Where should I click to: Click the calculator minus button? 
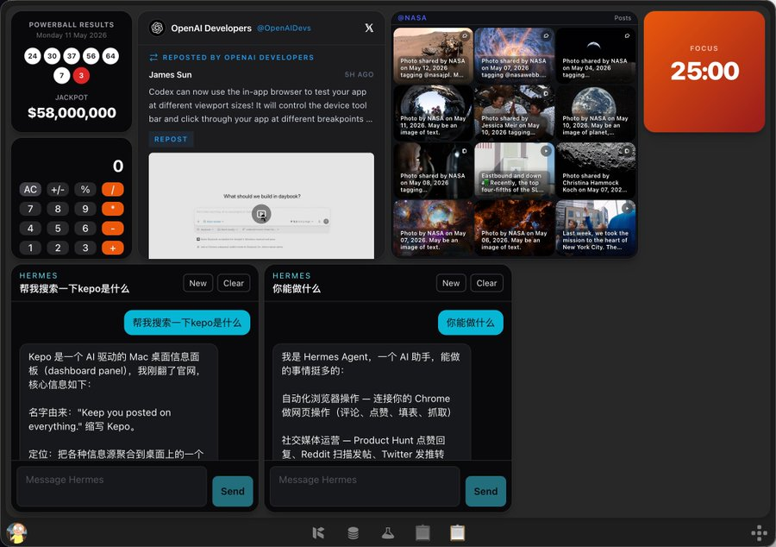click(113, 229)
